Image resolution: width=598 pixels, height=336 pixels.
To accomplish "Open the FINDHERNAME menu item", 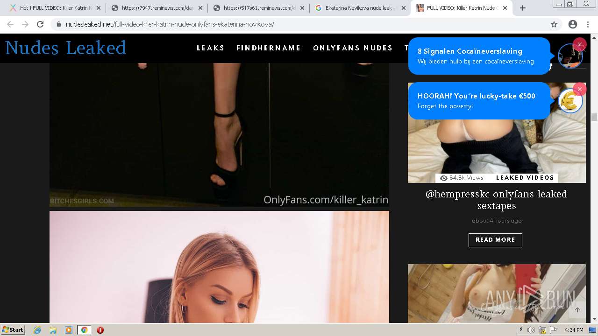I will (269, 48).
